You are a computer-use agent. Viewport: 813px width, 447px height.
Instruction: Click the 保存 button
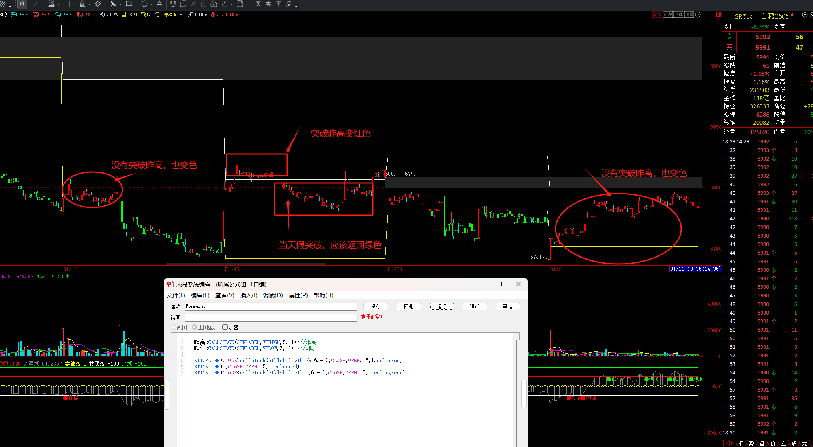(376, 306)
